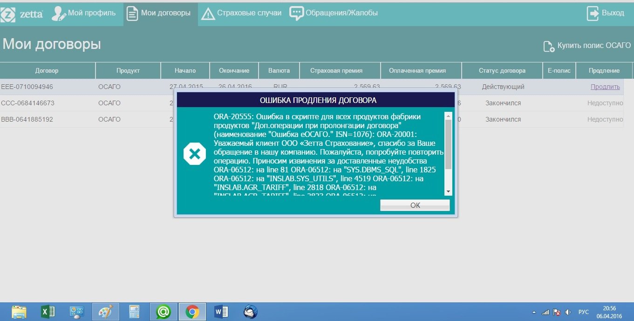Open Calculator from the taskbar

click(x=135, y=312)
